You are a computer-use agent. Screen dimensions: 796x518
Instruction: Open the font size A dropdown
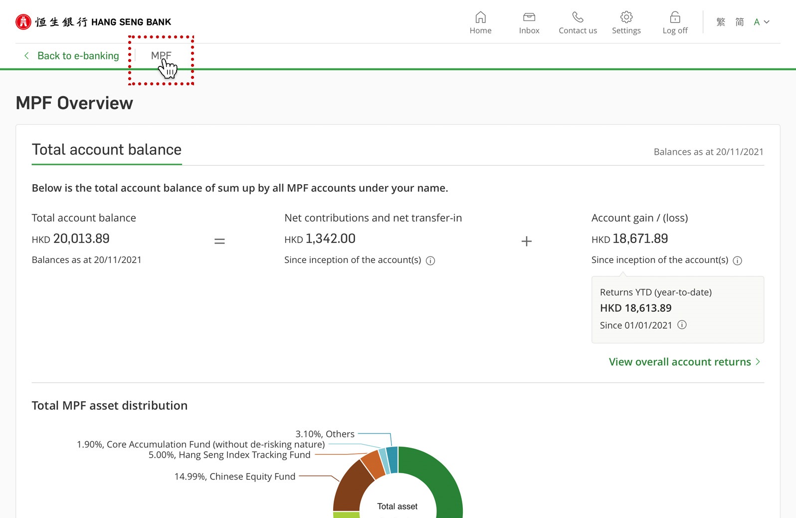(x=762, y=22)
